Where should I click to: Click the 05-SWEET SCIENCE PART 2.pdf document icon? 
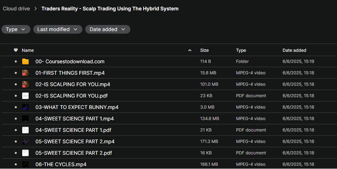[25, 153]
